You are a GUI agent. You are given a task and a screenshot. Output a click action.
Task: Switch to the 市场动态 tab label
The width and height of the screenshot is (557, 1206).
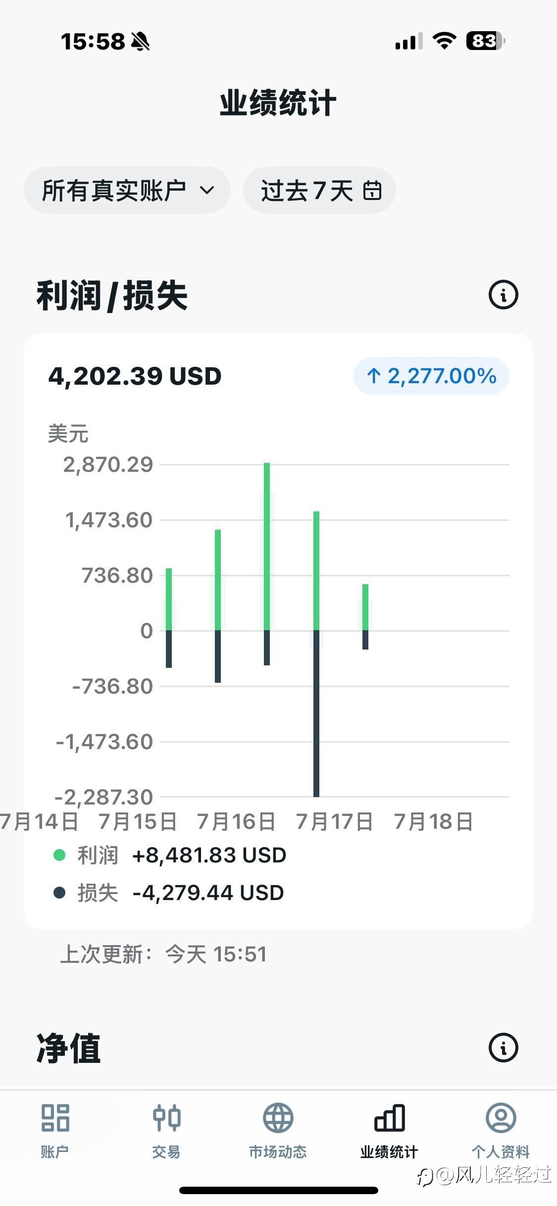pos(278,1152)
